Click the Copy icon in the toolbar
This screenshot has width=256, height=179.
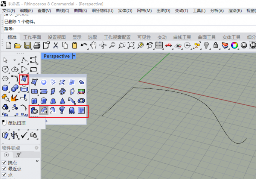point(65,46)
